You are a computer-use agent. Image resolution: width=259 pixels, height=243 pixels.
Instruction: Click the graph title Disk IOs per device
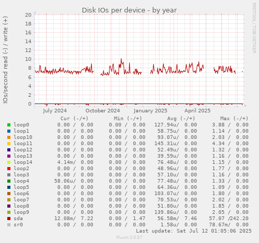point(129,10)
